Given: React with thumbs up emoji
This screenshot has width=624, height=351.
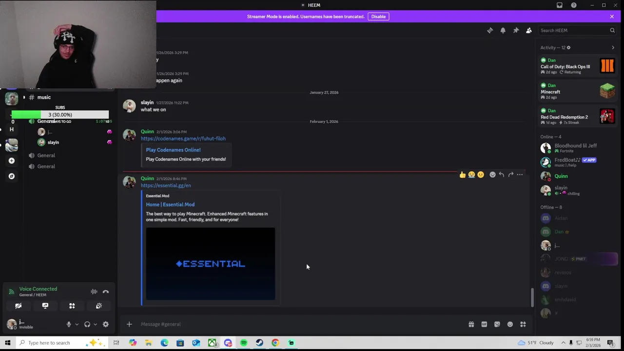Looking at the screenshot, I should (462, 175).
